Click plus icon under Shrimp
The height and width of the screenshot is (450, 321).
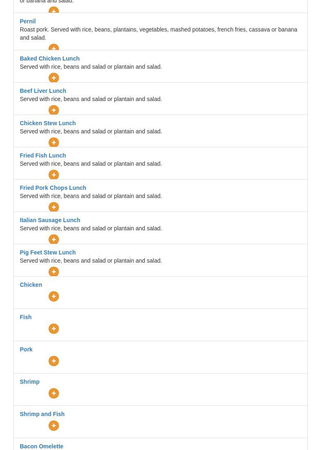point(54,393)
